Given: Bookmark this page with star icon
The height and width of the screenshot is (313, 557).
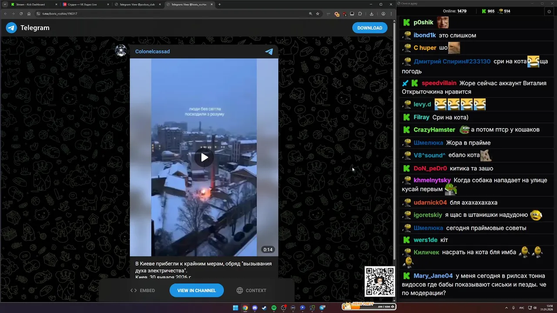Looking at the screenshot, I should click(318, 13).
